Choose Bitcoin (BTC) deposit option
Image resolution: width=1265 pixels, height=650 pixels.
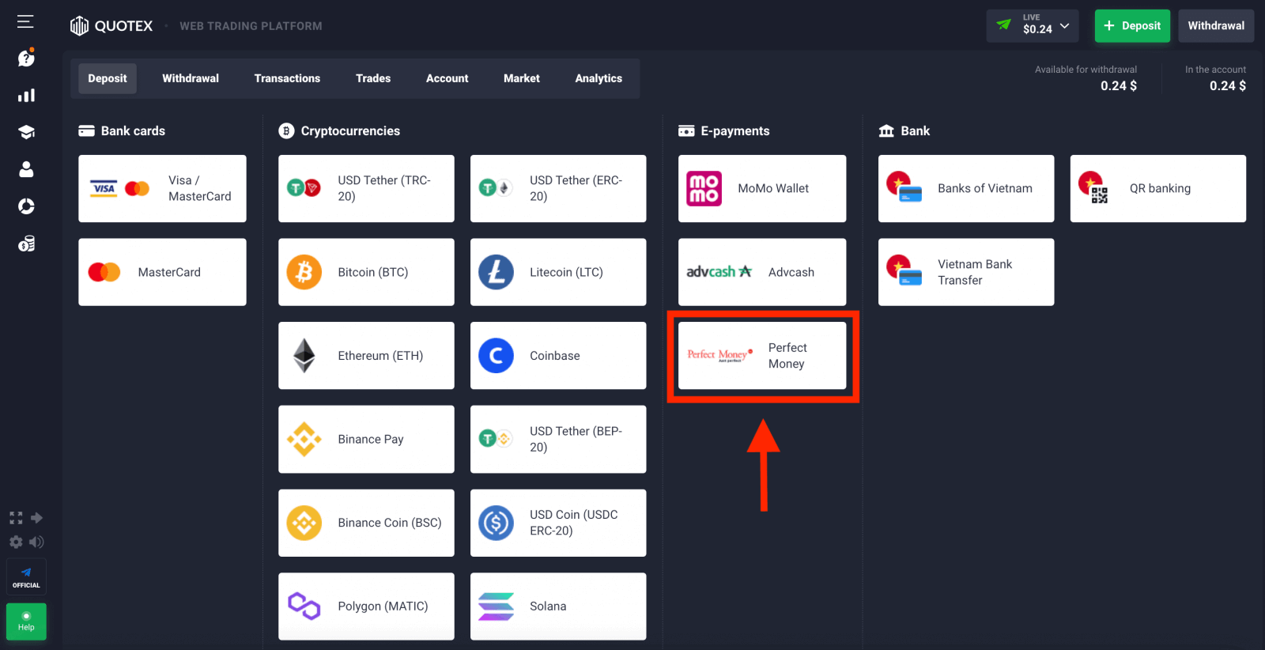pos(366,272)
